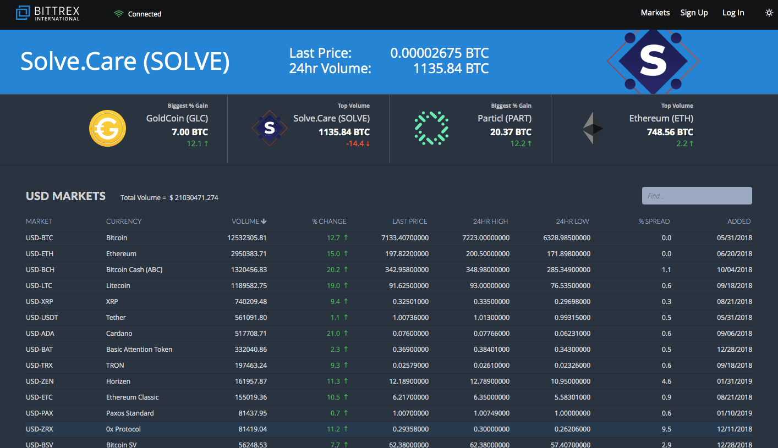Click USD-BCH market cell
Screen dimensions: 778x448
[x=40, y=270]
